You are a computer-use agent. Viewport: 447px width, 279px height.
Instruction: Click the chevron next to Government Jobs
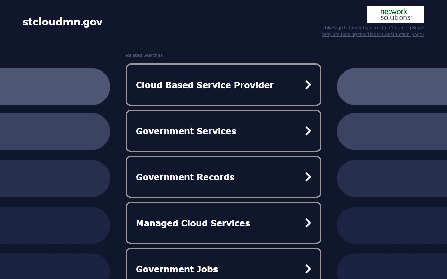[x=308, y=269]
